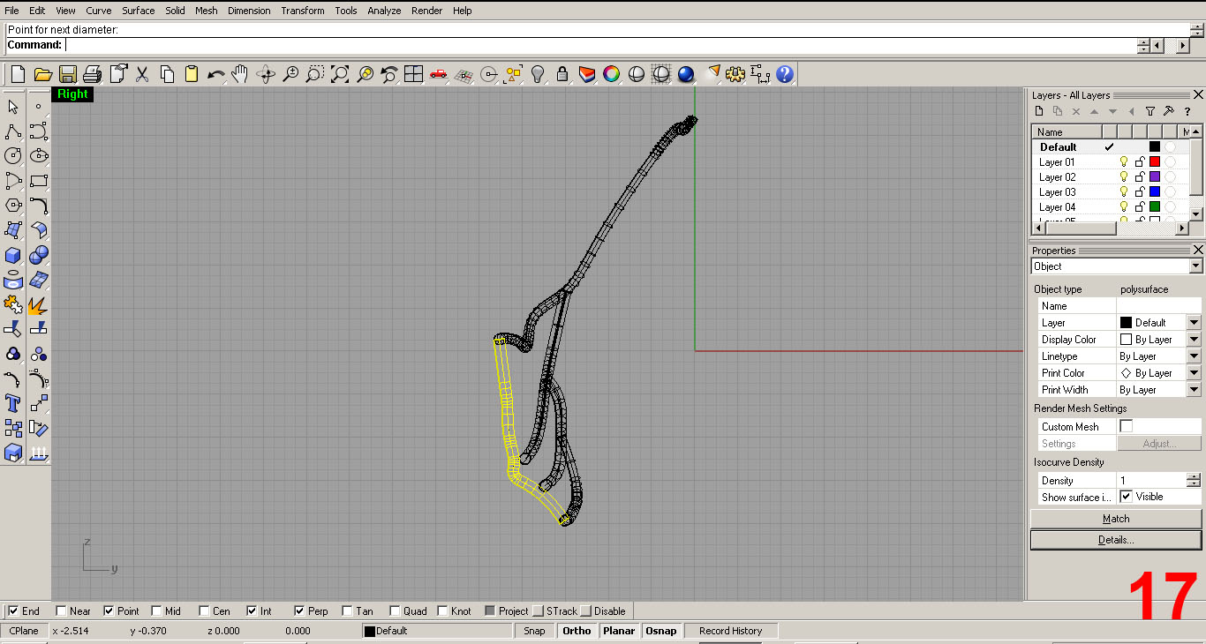Image resolution: width=1206 pixels, height=644 pixels.
Task: Open the Linetype dropdown
Action: (1194, 356)
